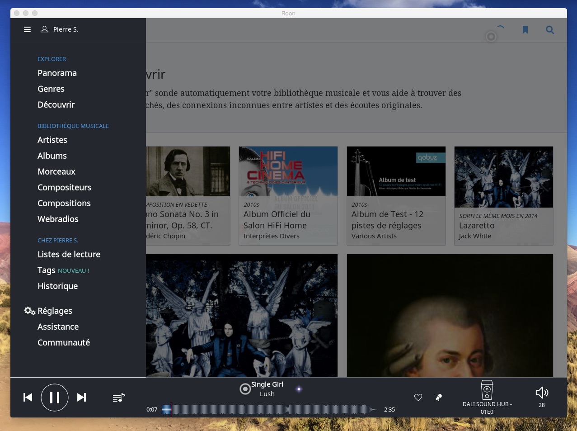Open search with the magnifier icon
This screenshot has height=431, width=577.
[550, 30]
